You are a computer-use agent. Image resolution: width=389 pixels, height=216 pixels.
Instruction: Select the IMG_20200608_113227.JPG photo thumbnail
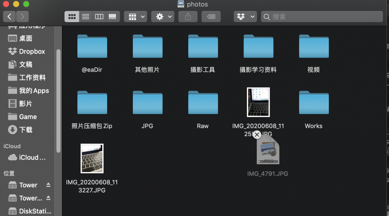[92, 158]
